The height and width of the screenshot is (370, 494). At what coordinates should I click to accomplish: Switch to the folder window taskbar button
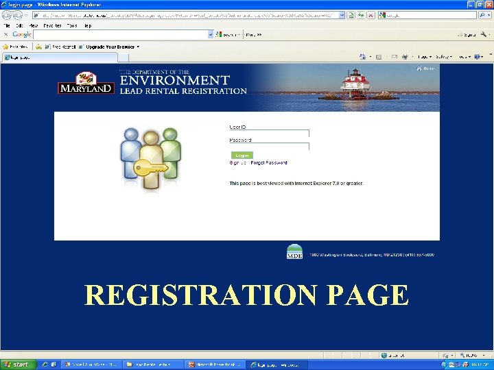152,365
